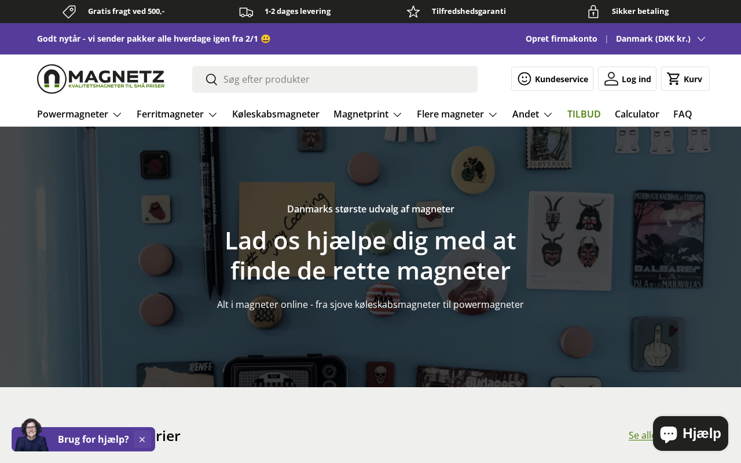Open the Hjælp chat widget

691,433
